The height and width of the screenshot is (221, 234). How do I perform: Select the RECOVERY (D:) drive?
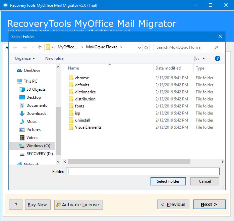36,154
